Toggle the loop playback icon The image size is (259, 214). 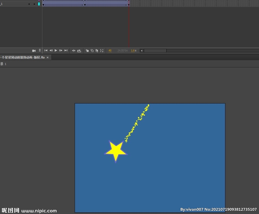[x=79, y=51]
